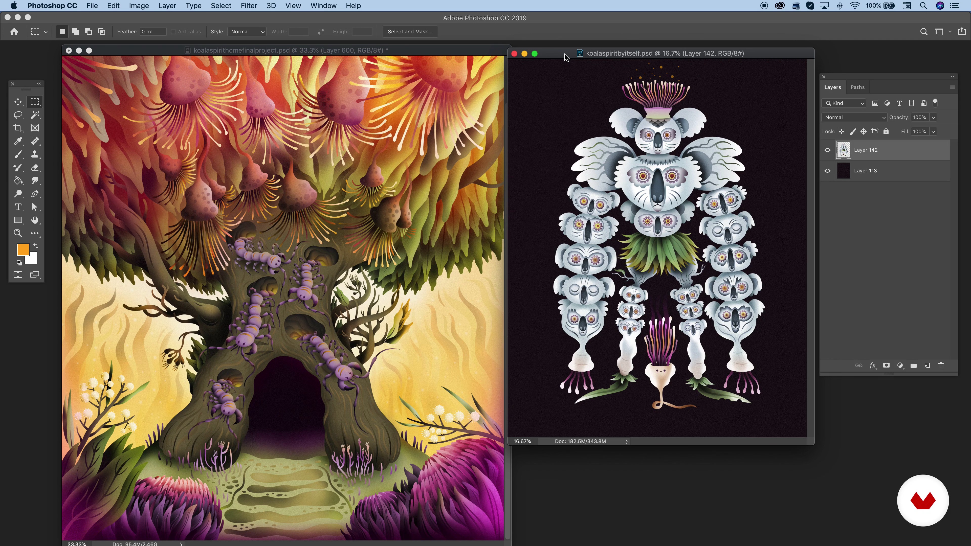Toggle lock image pixels brush icon
Image resolution: width=971 pixels, height=546 pixels.
coord(853,131)
